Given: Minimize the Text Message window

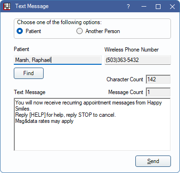Looking at the screenshot, I should [144, 7].
